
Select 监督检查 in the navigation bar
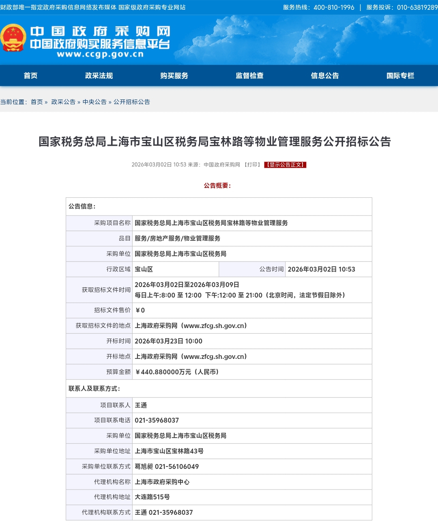(249, 76)
